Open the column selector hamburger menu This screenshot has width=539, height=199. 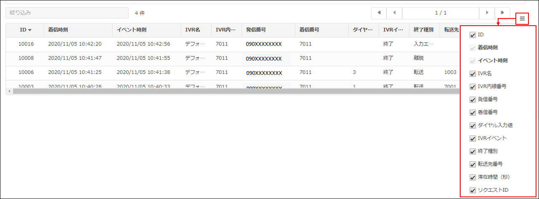coord(522,19)
